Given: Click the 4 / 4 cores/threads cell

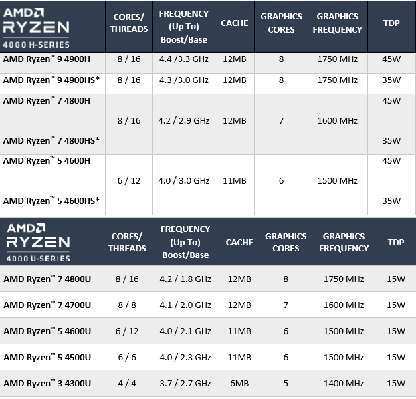Looking at the screenshot, I should (x=127, y=383).
